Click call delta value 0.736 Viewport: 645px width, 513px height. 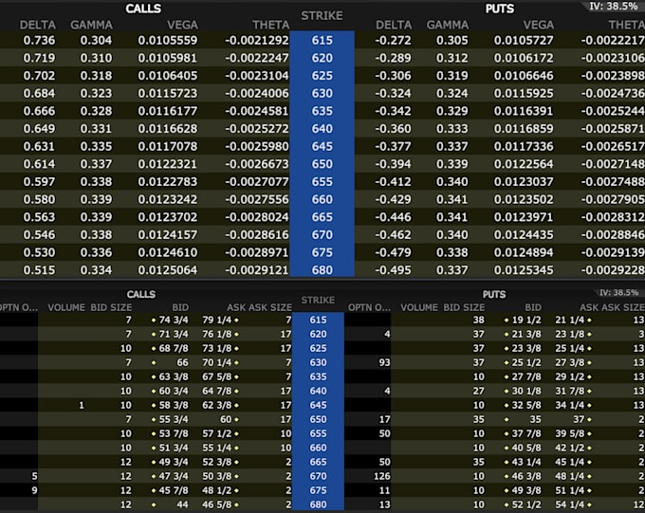[x=39, y=41]
